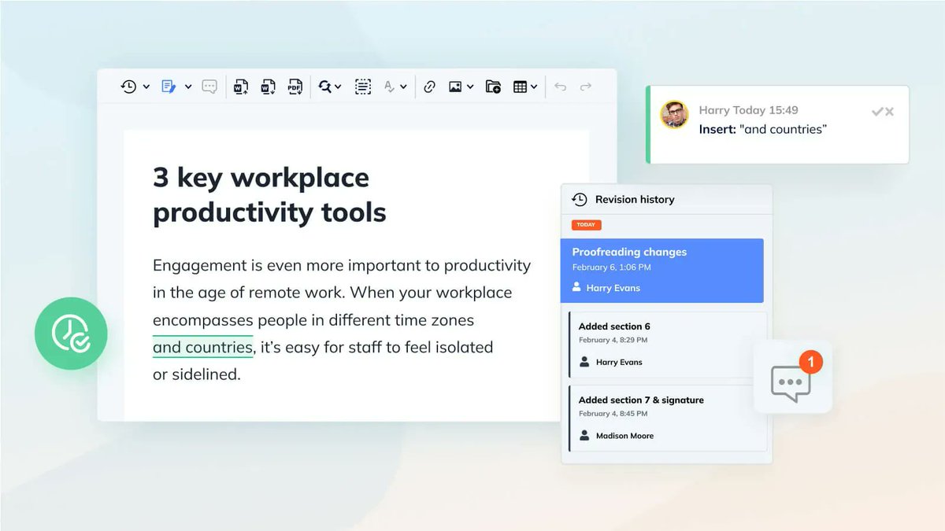The height and width of the screenshot is (531, 945).
Task: Import a Word document using toolbar icon
Action: [x=242, y=87]
